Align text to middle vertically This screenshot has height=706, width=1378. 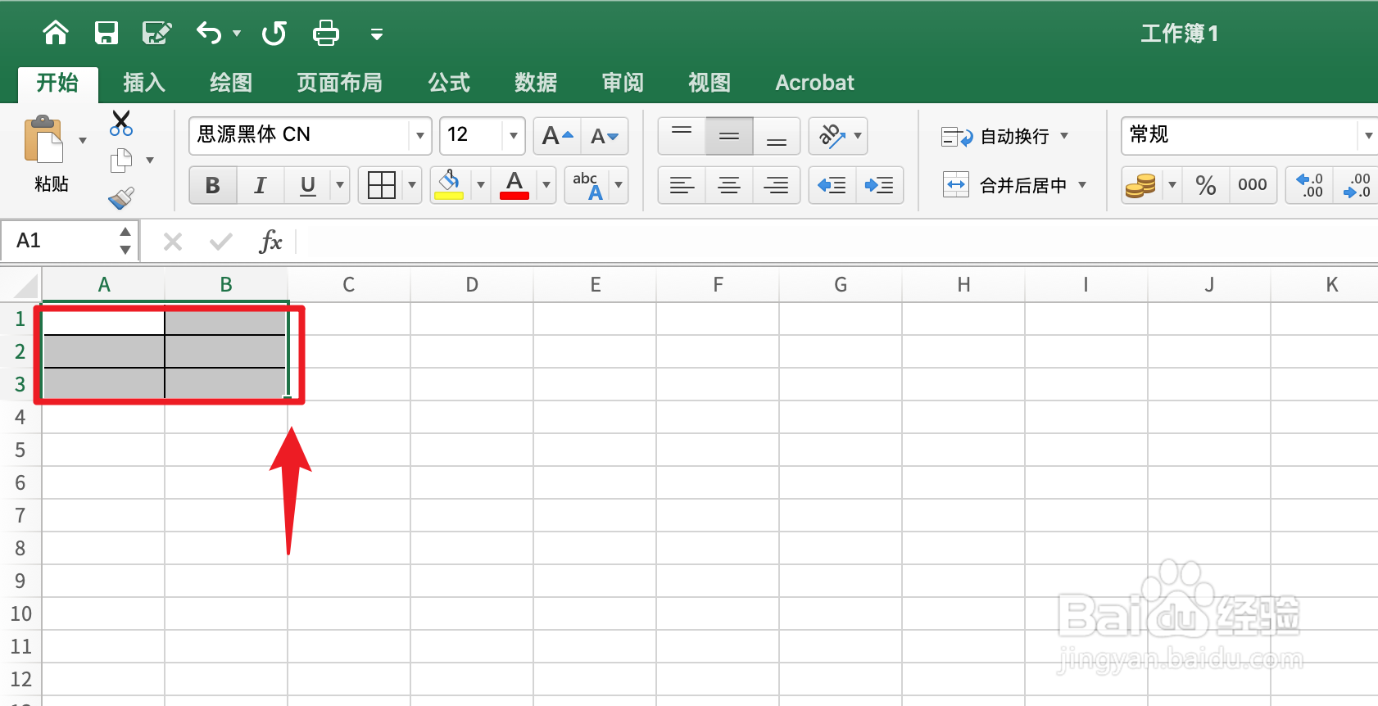(x=729, y=136)
